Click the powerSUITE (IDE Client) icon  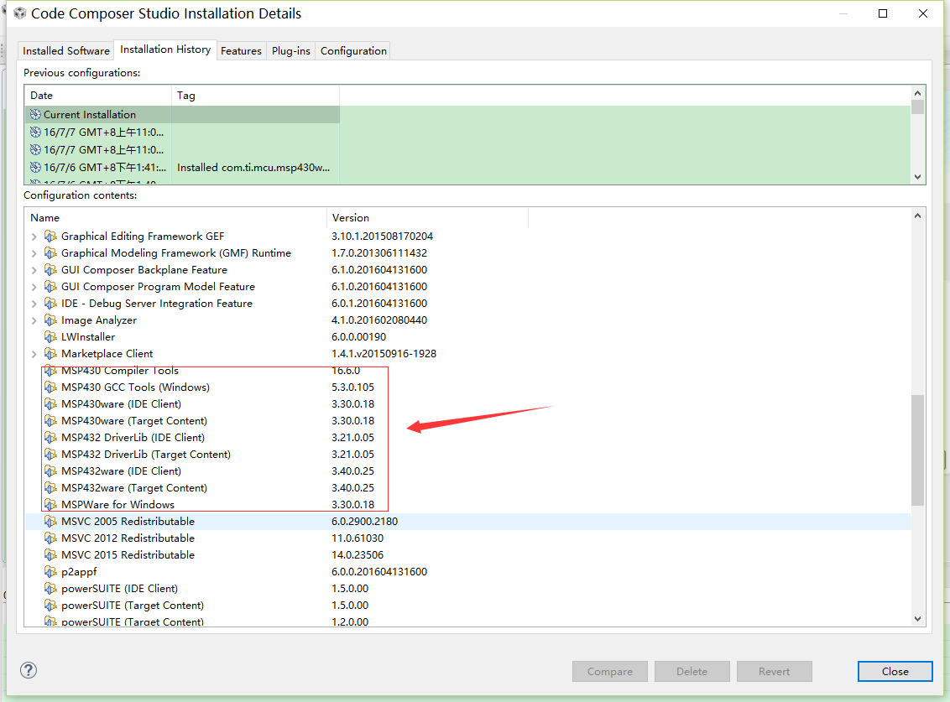(x=50, y=589)
